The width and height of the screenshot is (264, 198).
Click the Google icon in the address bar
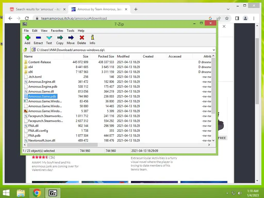[210, 18]
